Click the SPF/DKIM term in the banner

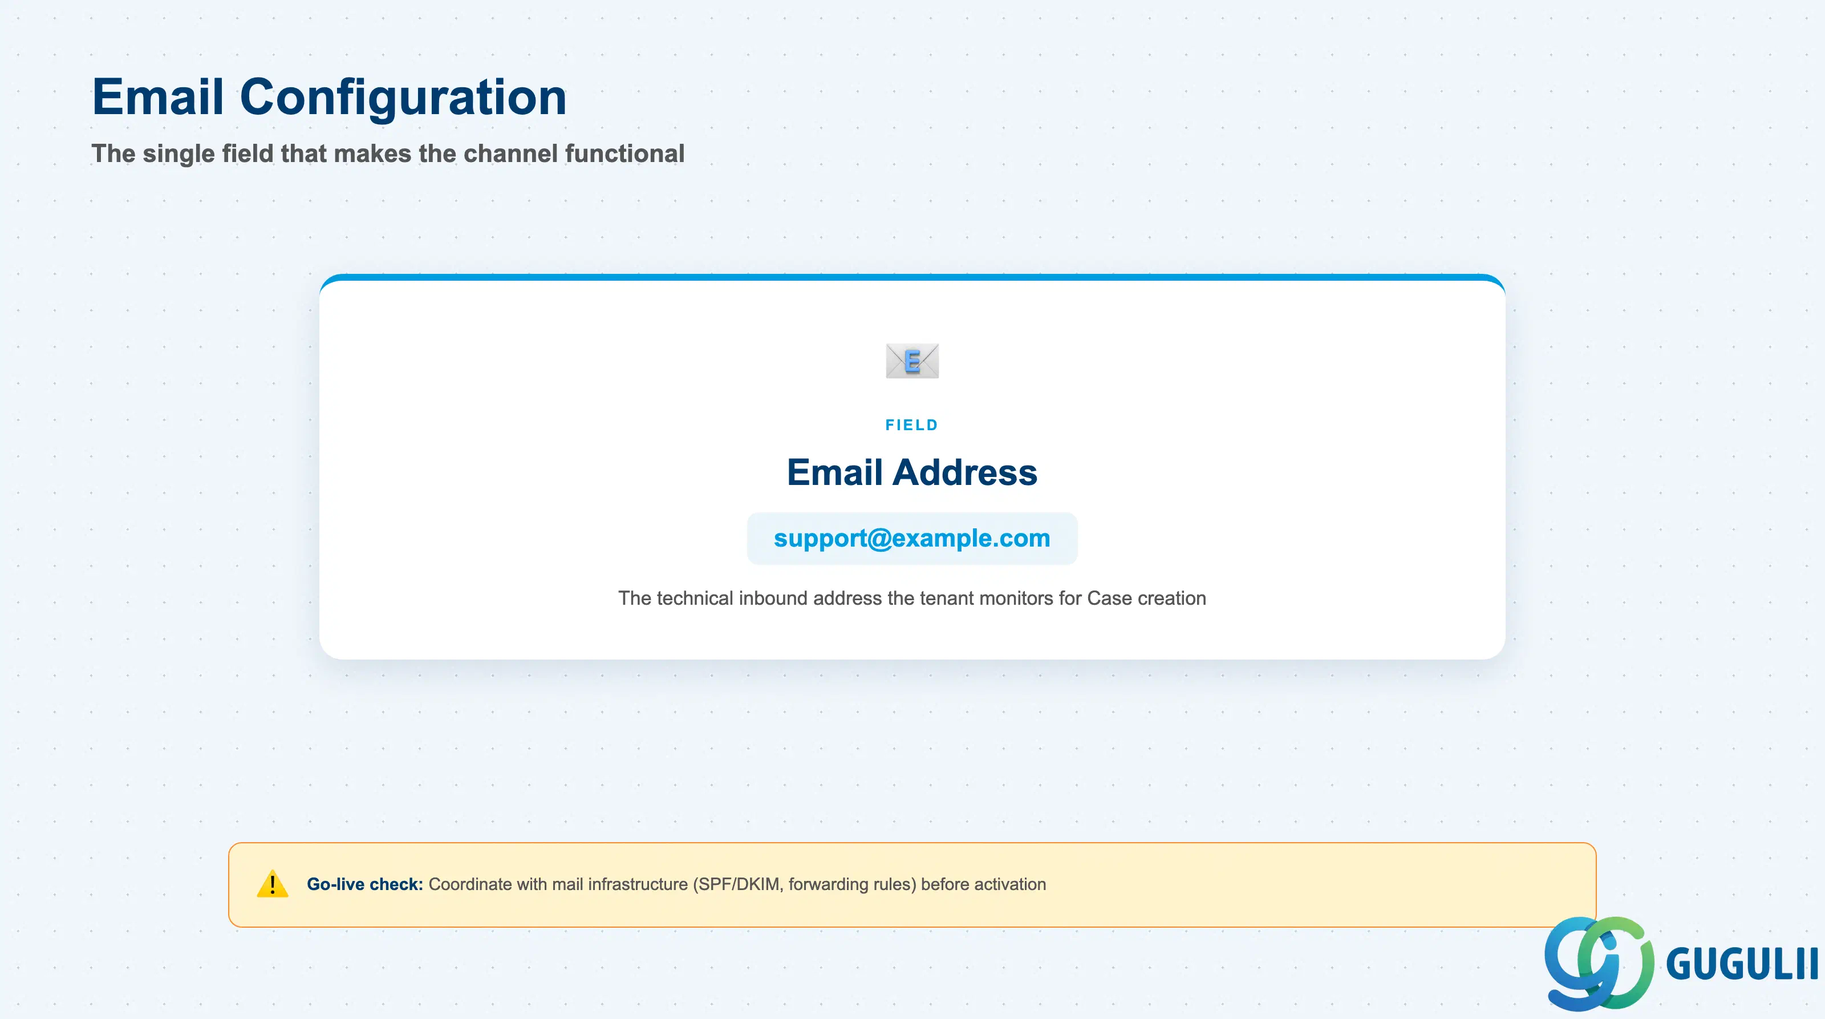(738, 884)
